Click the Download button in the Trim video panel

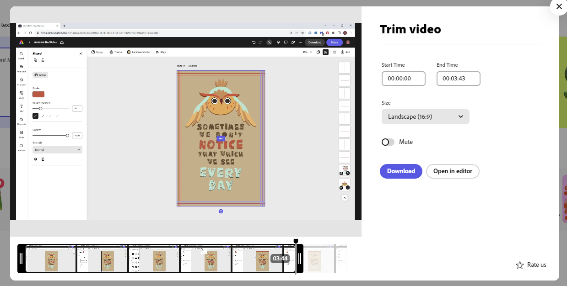(x=400, y=171)
